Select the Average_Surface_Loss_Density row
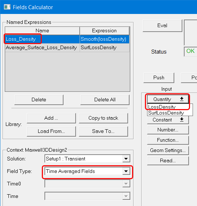 67,48
